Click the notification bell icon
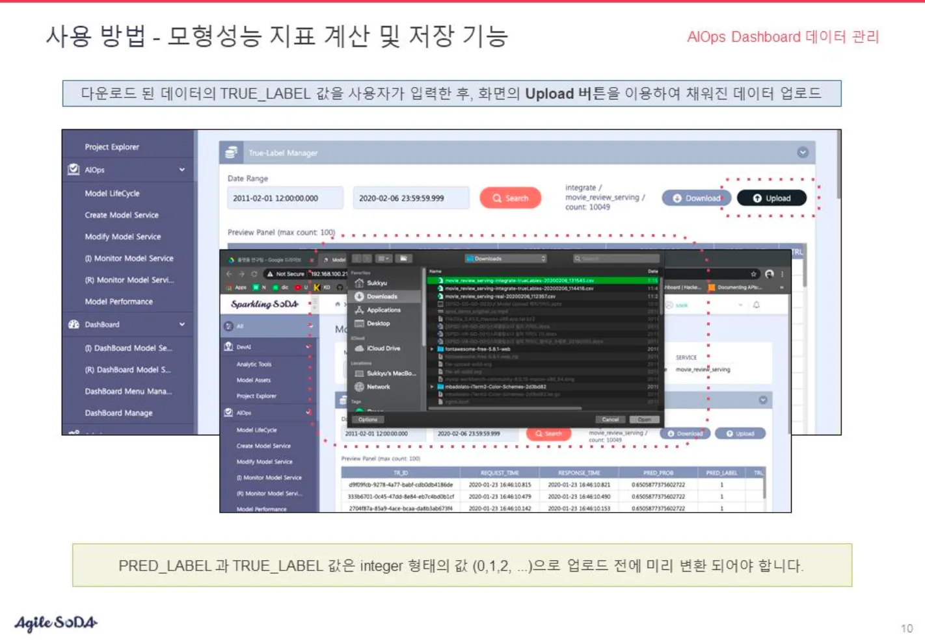925x640 pixels. pyautogui.click(x=757, y=305)
